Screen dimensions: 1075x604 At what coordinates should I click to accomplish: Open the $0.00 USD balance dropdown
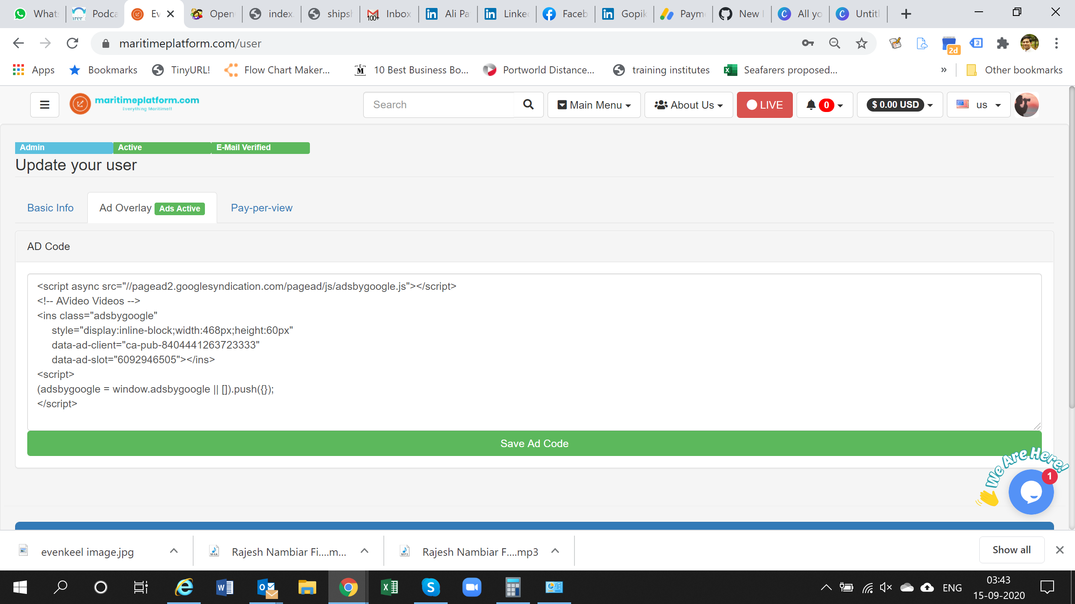[899, 104]
